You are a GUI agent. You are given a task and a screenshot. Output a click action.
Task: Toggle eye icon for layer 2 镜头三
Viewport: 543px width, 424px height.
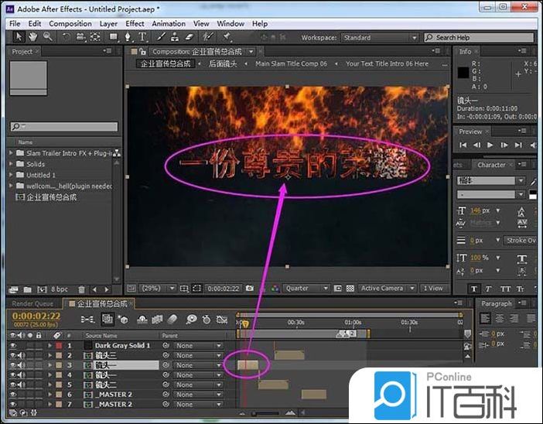pos(12,355)
